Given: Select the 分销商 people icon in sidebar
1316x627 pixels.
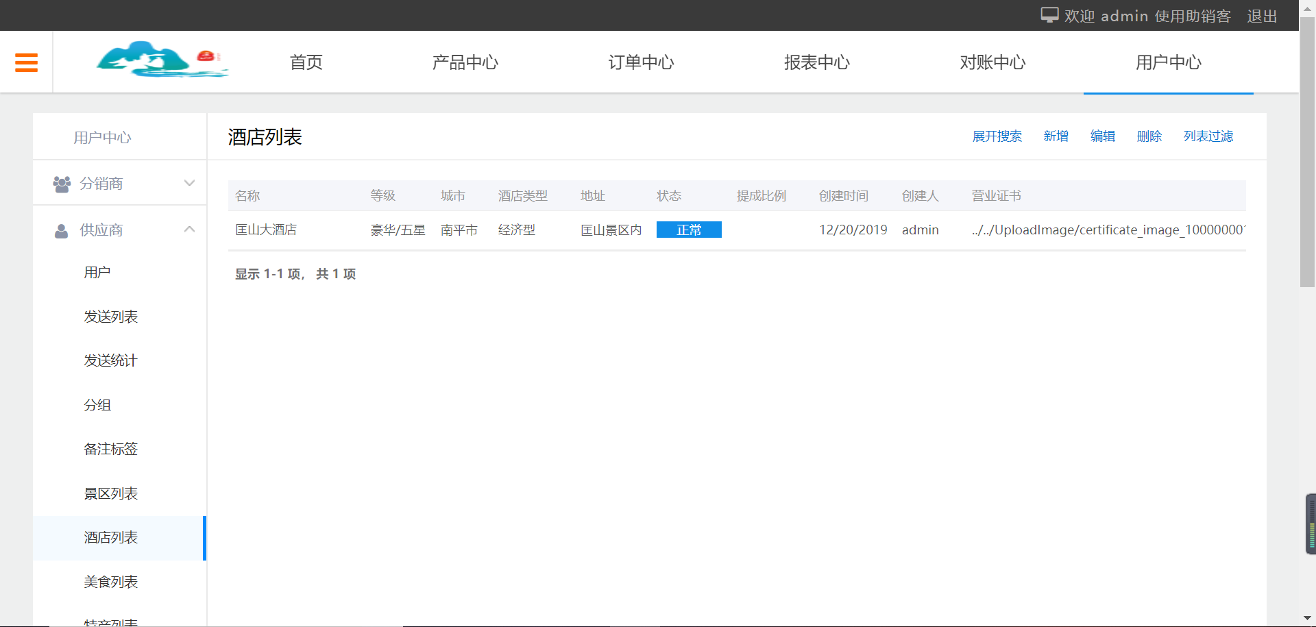Looking at the screenshot, I should 61,182.
